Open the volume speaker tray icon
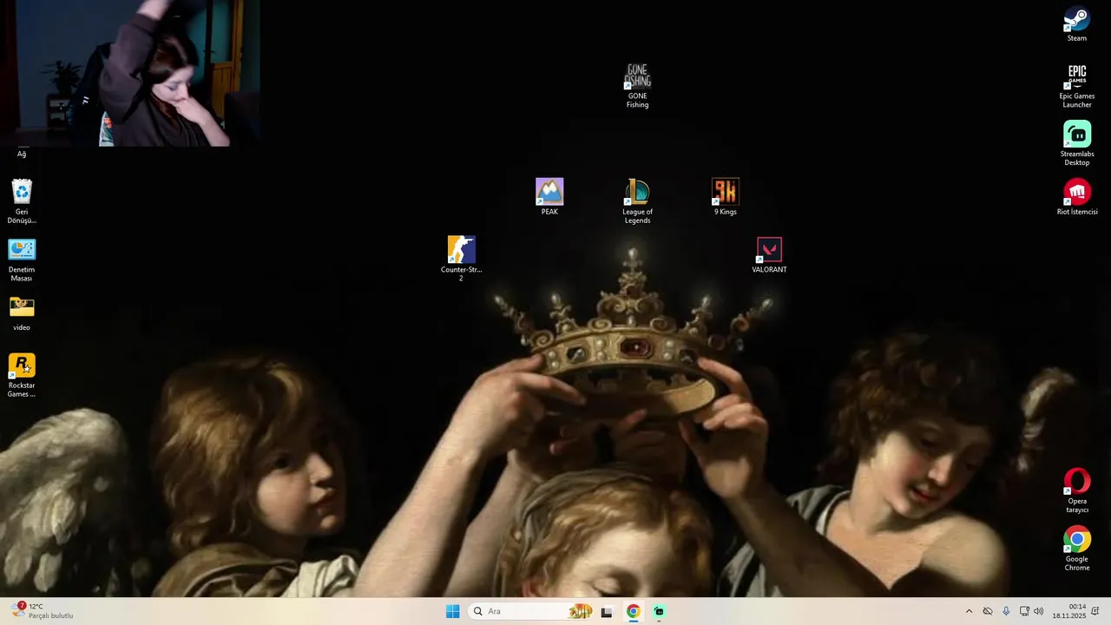The height and width of the screenshot is (625, 1111). click(x=1039, y=611)
